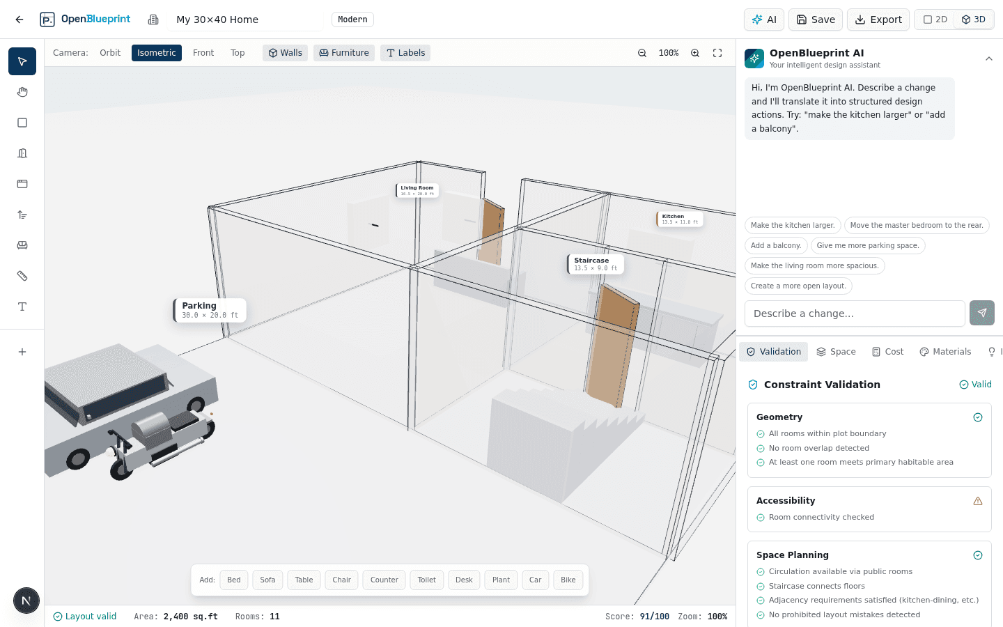
Task: Add a Bike to the scene
Action: [x=568, y=580]
